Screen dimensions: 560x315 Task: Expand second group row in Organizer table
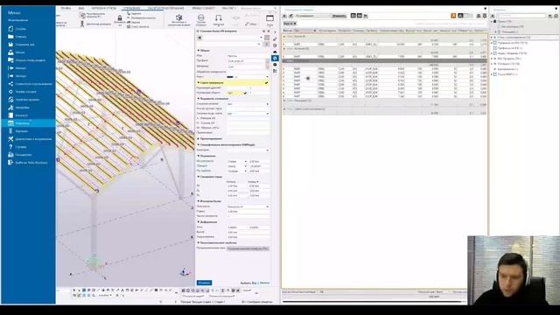284,49
